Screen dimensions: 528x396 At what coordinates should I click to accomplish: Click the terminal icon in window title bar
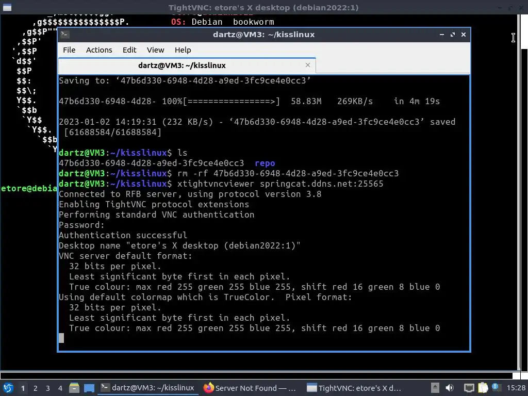(x=65, y=35)
